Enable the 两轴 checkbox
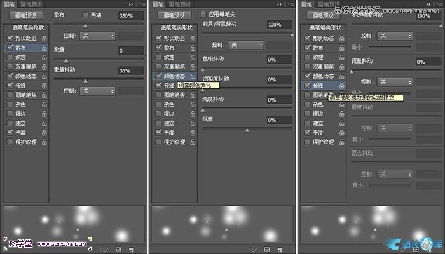This screenshot has width=445, height=254. tap(85, 15)
